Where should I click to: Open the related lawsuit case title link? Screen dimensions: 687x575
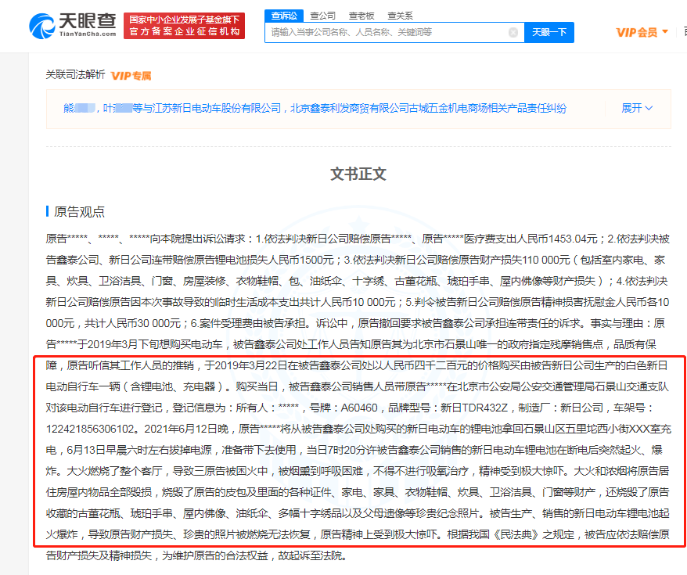315,108
